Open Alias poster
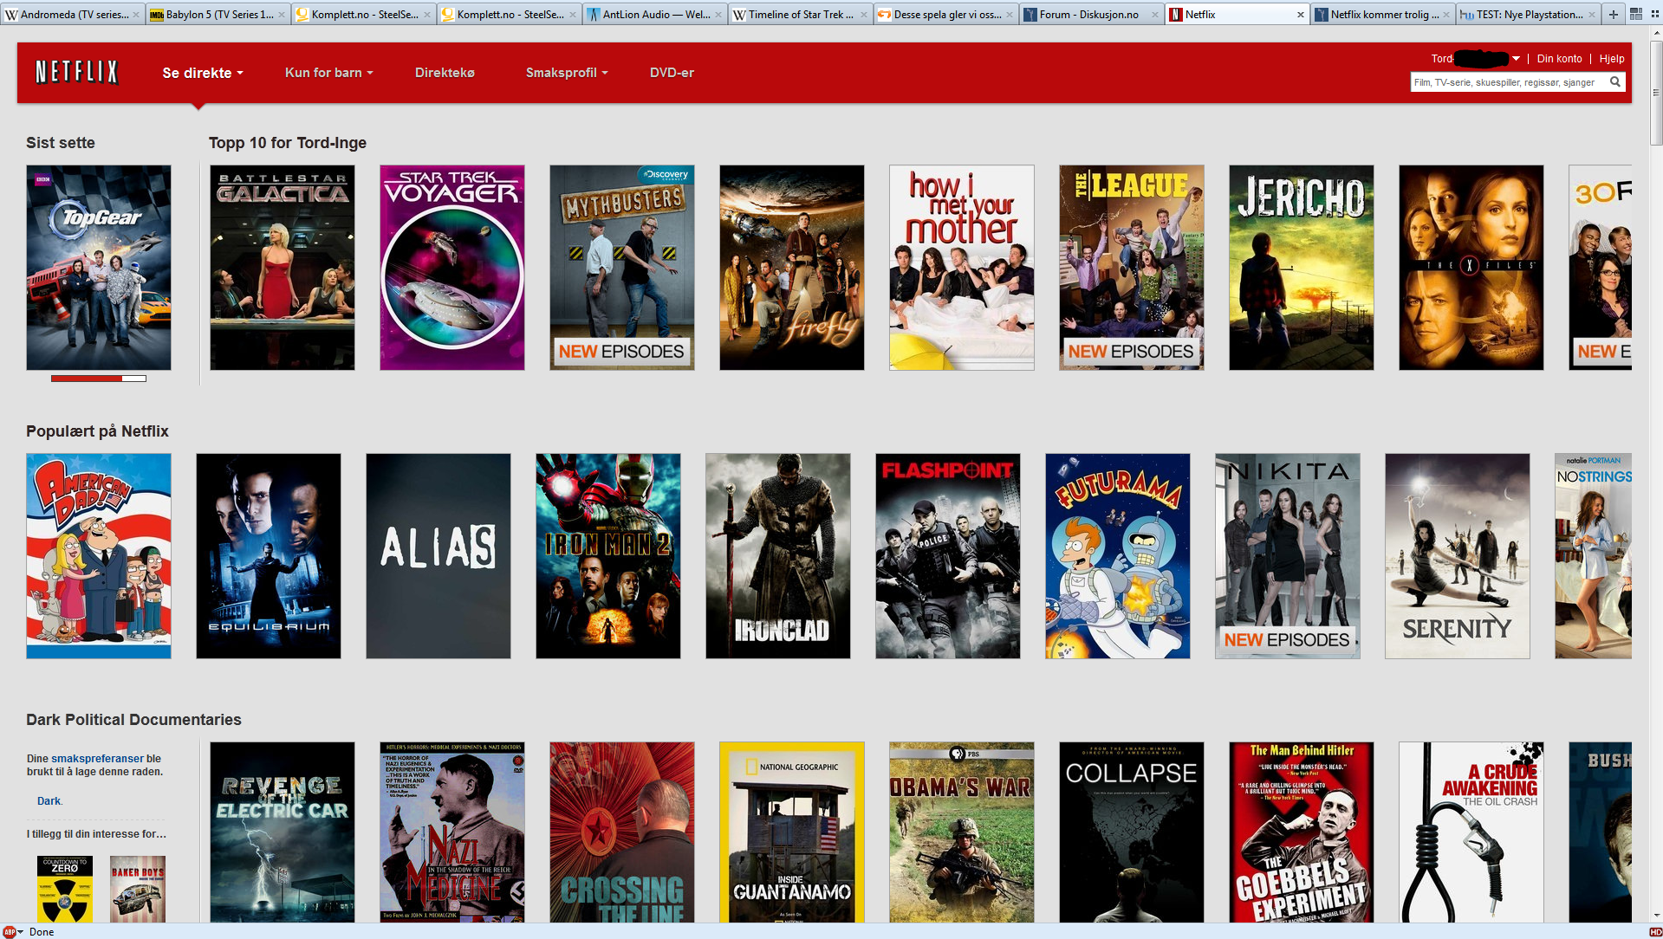The height and width of the screenshot is (939, 1663). pyautogui.click(x=438, y=556)
